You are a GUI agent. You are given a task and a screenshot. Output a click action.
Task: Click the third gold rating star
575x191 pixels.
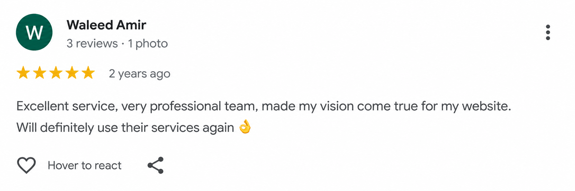coord(56,73)
